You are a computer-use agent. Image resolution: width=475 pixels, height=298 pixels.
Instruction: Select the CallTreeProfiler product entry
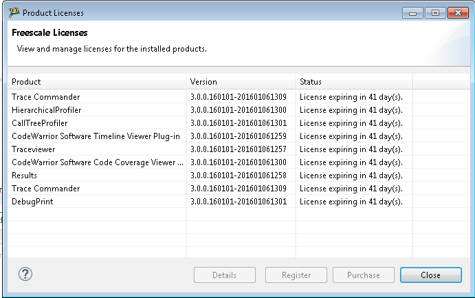[40, 123]
